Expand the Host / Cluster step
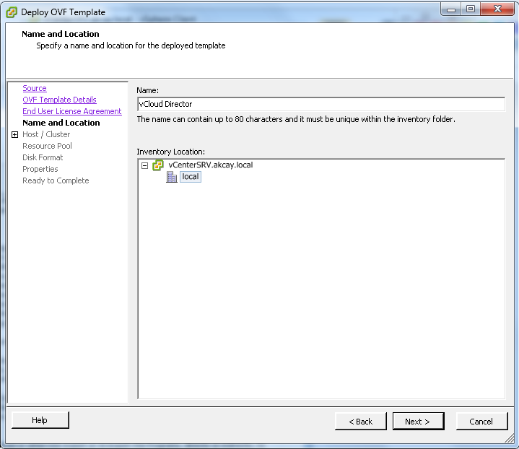Viewport: 519px width, 449px height. 14,134
